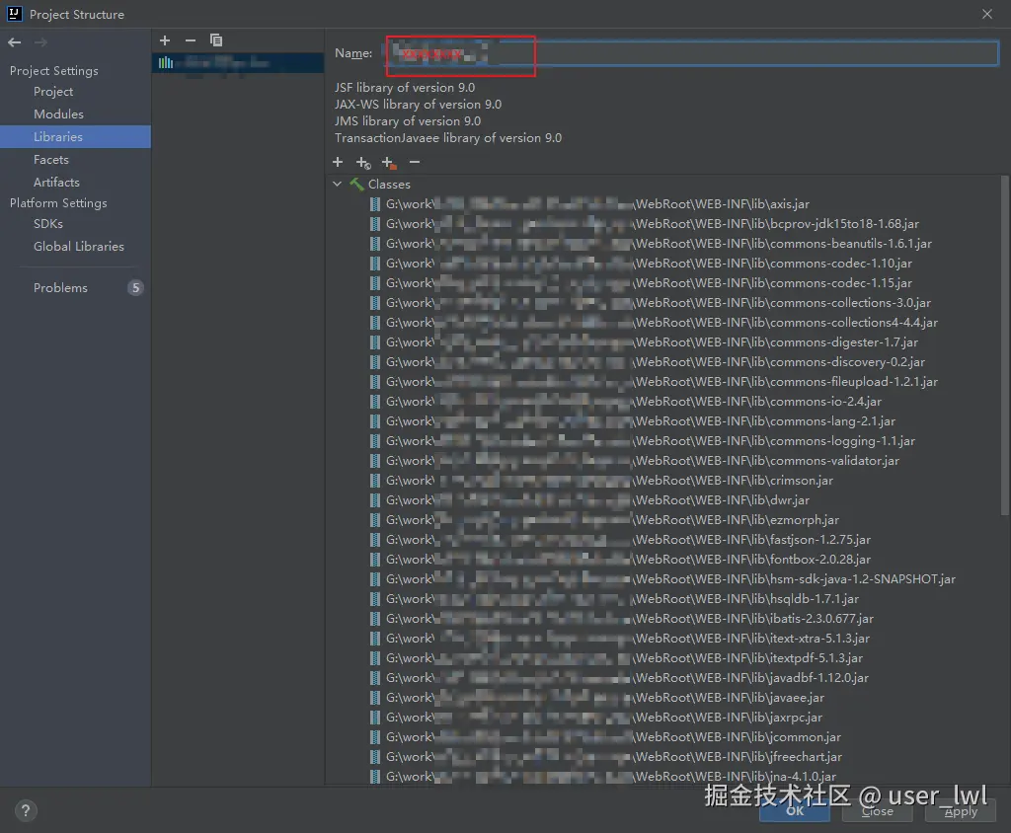Click the Problems count badge 5

[135, 287]
